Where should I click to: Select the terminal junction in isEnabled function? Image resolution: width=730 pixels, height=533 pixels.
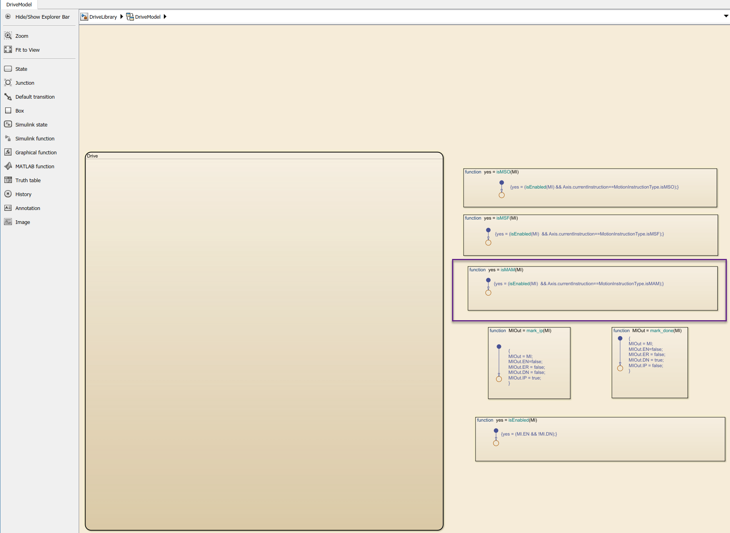click(496, 443)
